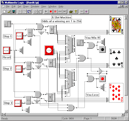
Task: Push the Stop 2 red button
Action: 19,69
